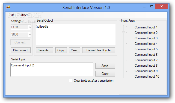This screenshot has height=103, width=175.
Task: Copy the serial output text
Action: click(61, 50)
